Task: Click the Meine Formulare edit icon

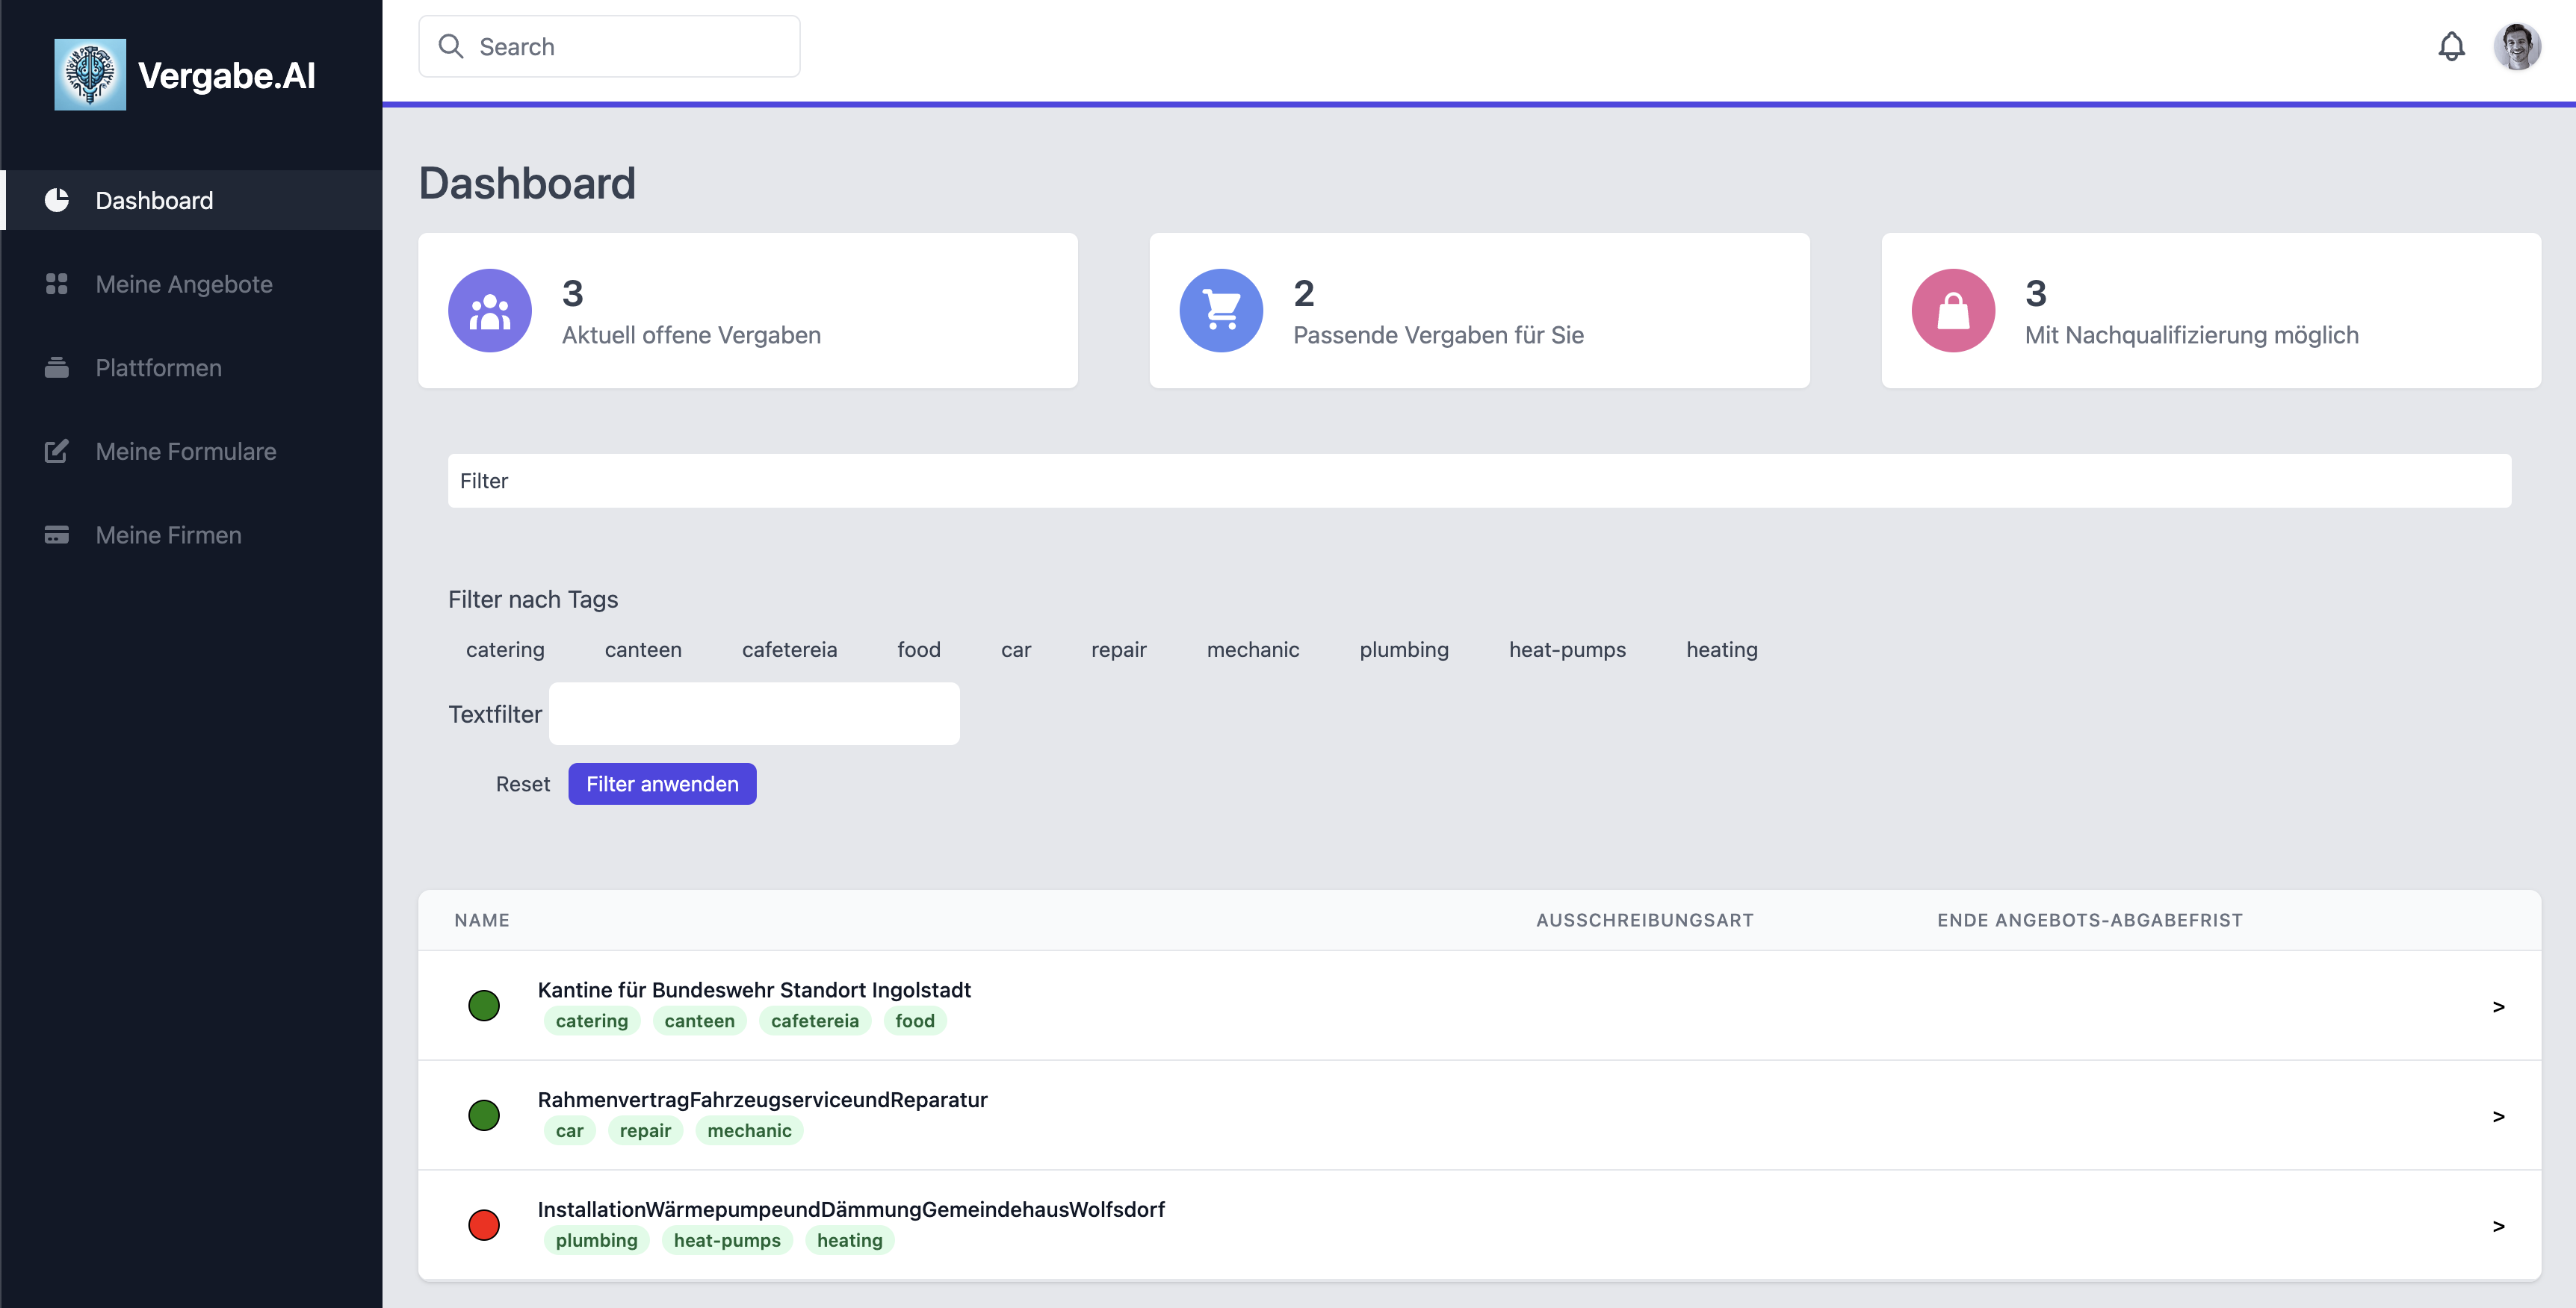Action: pos(57,452)
